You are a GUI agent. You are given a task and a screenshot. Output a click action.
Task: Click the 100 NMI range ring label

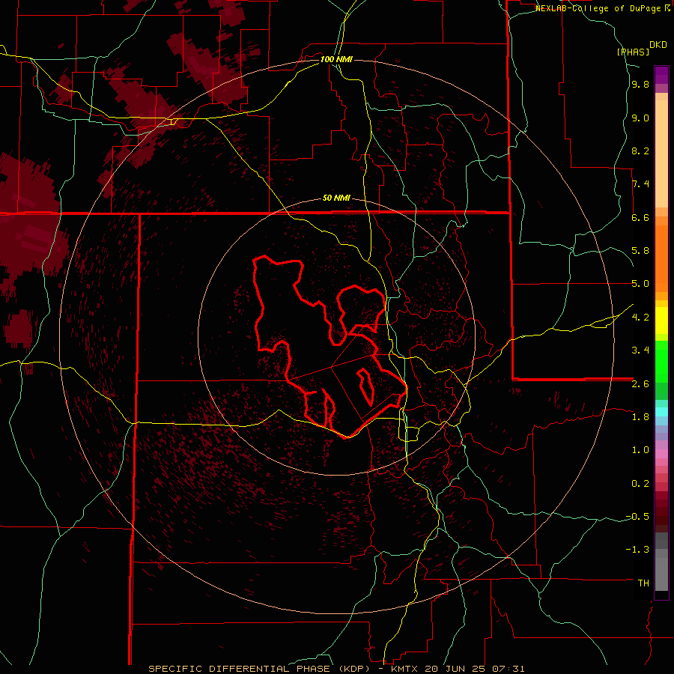pyautogui.click(x=336, y=59)
